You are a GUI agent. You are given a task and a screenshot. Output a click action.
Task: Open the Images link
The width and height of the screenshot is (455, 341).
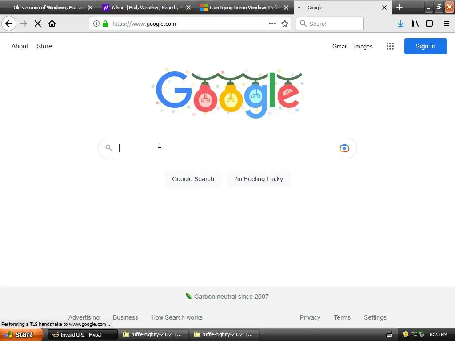(363, 46)
